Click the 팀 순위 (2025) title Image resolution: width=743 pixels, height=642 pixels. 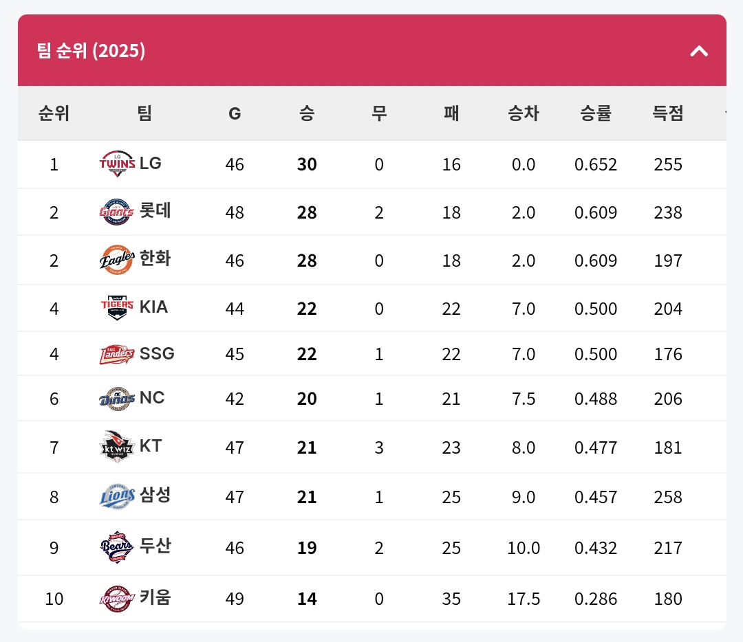[91, 51]
